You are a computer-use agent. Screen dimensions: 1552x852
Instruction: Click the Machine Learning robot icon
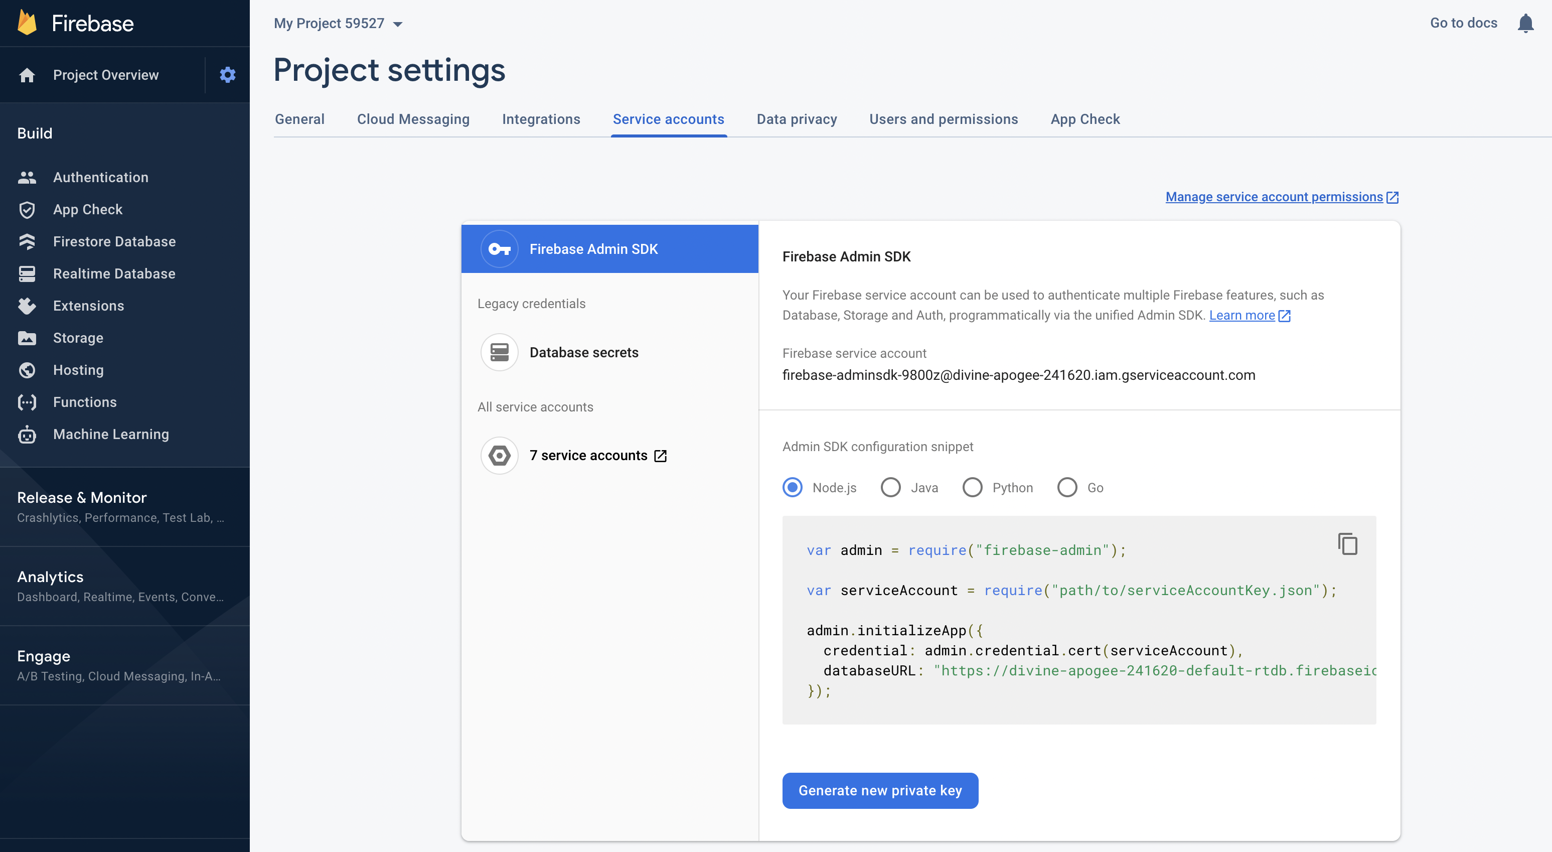[27, 434]
